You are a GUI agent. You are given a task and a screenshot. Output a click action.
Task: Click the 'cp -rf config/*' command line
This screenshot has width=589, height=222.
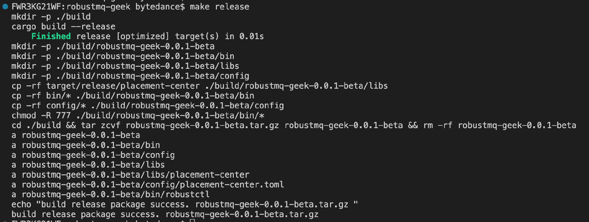point(148,105)
